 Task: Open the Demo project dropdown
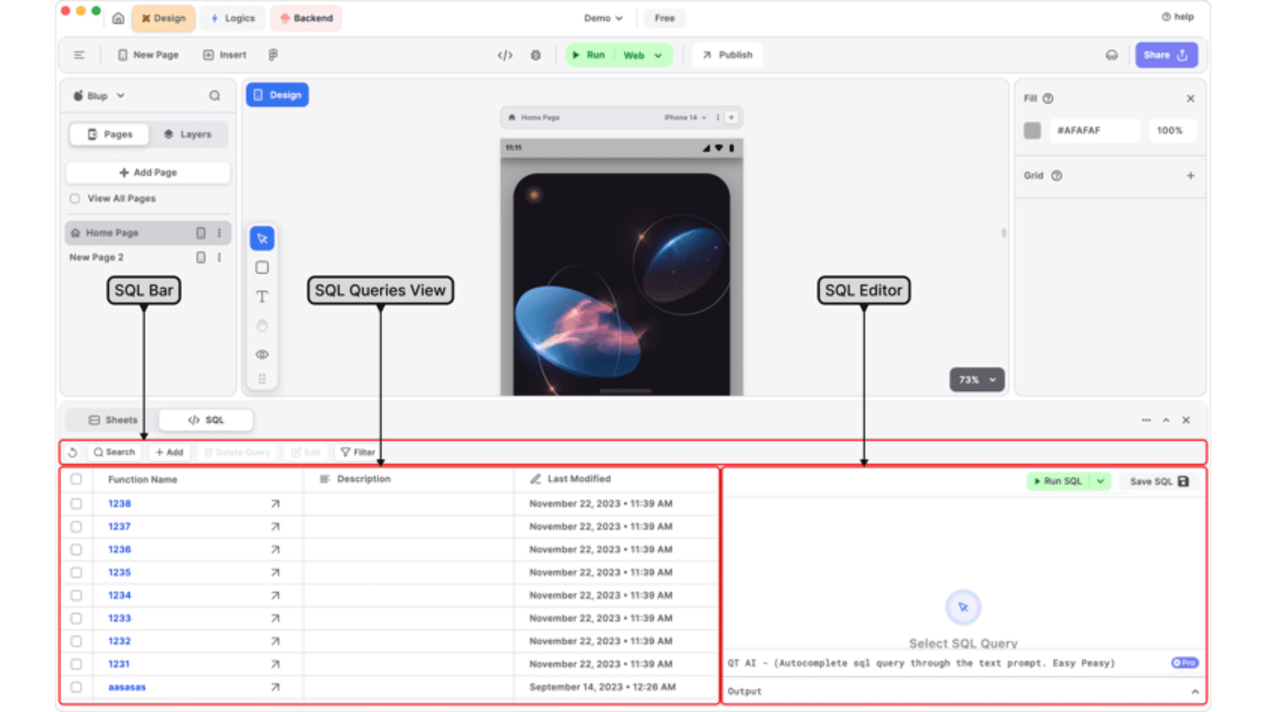click(x=603, y=18)
